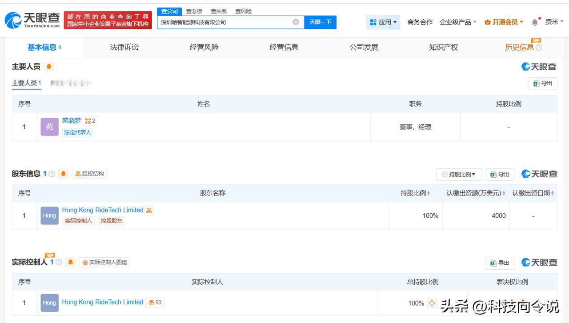Open the 经营风险 tab
Screen dimensions: 569x323
tap(204, 48)
